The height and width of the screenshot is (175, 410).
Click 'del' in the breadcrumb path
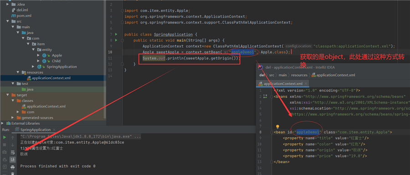262,75
